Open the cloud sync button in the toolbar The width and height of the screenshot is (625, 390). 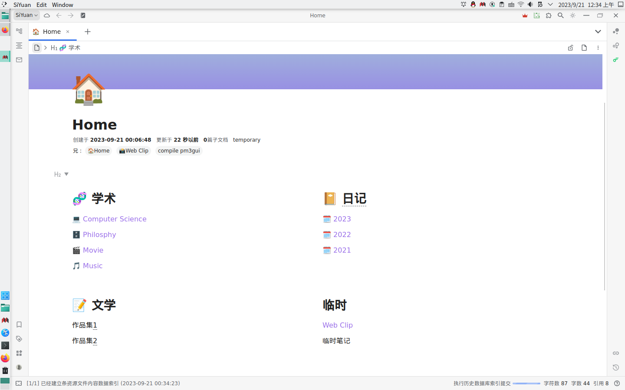47,15
